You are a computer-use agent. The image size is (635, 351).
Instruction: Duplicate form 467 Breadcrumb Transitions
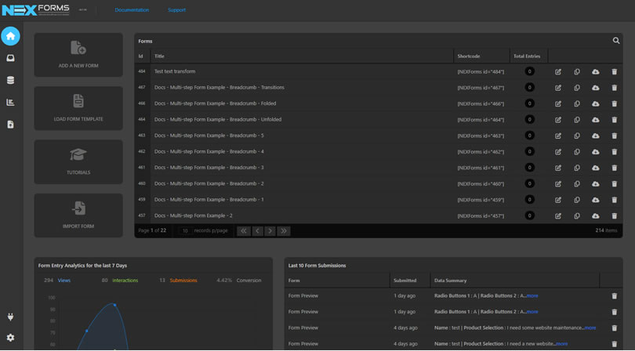point(577,88)
